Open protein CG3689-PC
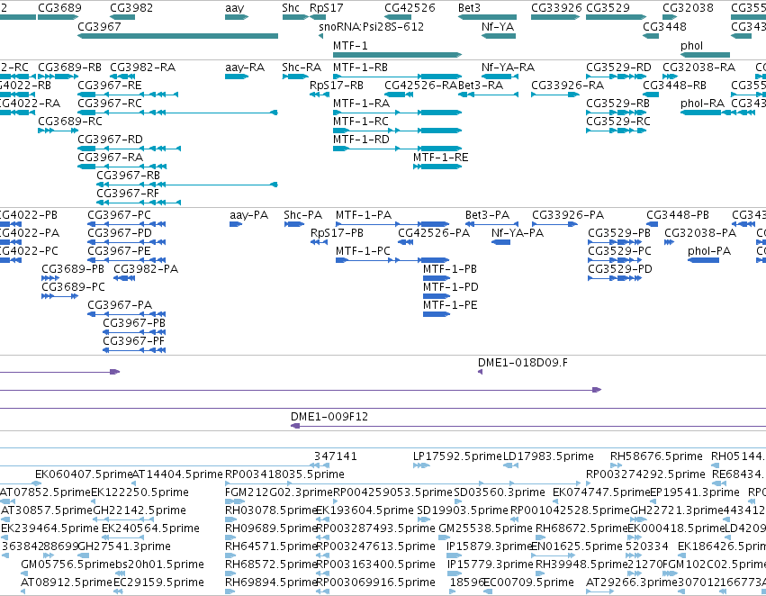Image resolution: width=766 pixels, height=596 pixels. [x=59, y=296]
